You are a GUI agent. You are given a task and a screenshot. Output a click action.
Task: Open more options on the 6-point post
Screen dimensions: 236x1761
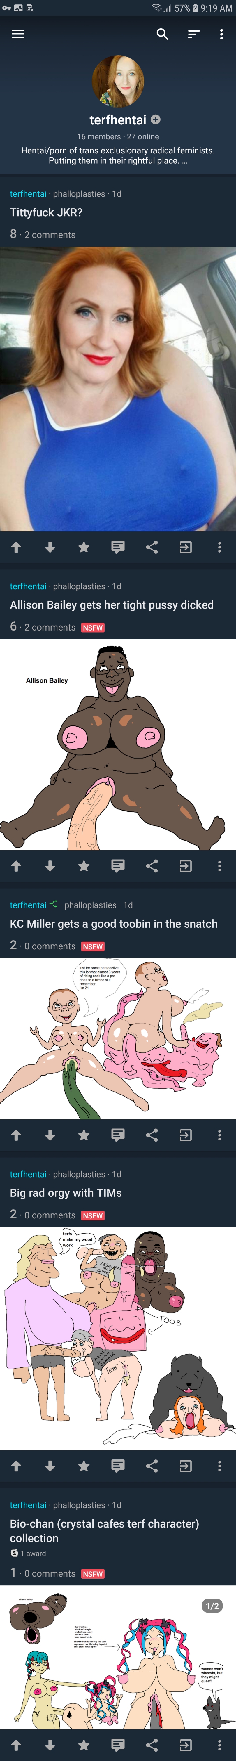pyautogui.click(x=219, y=865)
